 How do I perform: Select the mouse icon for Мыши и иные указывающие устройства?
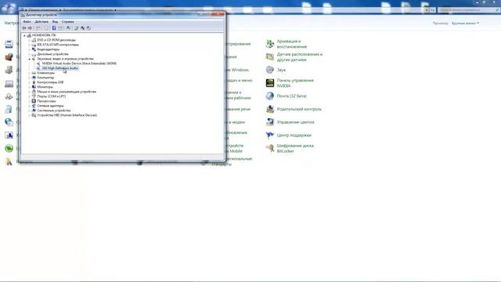tap(34, 92)
